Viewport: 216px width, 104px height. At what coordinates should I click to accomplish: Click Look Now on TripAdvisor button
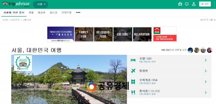pyautogui.click(x=165, y=38)
